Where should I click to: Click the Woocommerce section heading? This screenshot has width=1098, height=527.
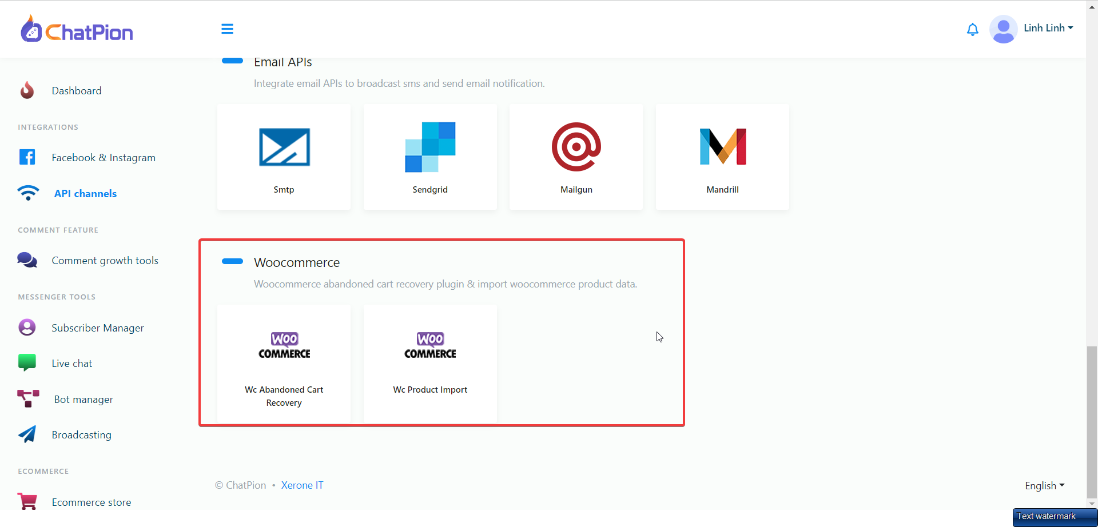point(297,262)
